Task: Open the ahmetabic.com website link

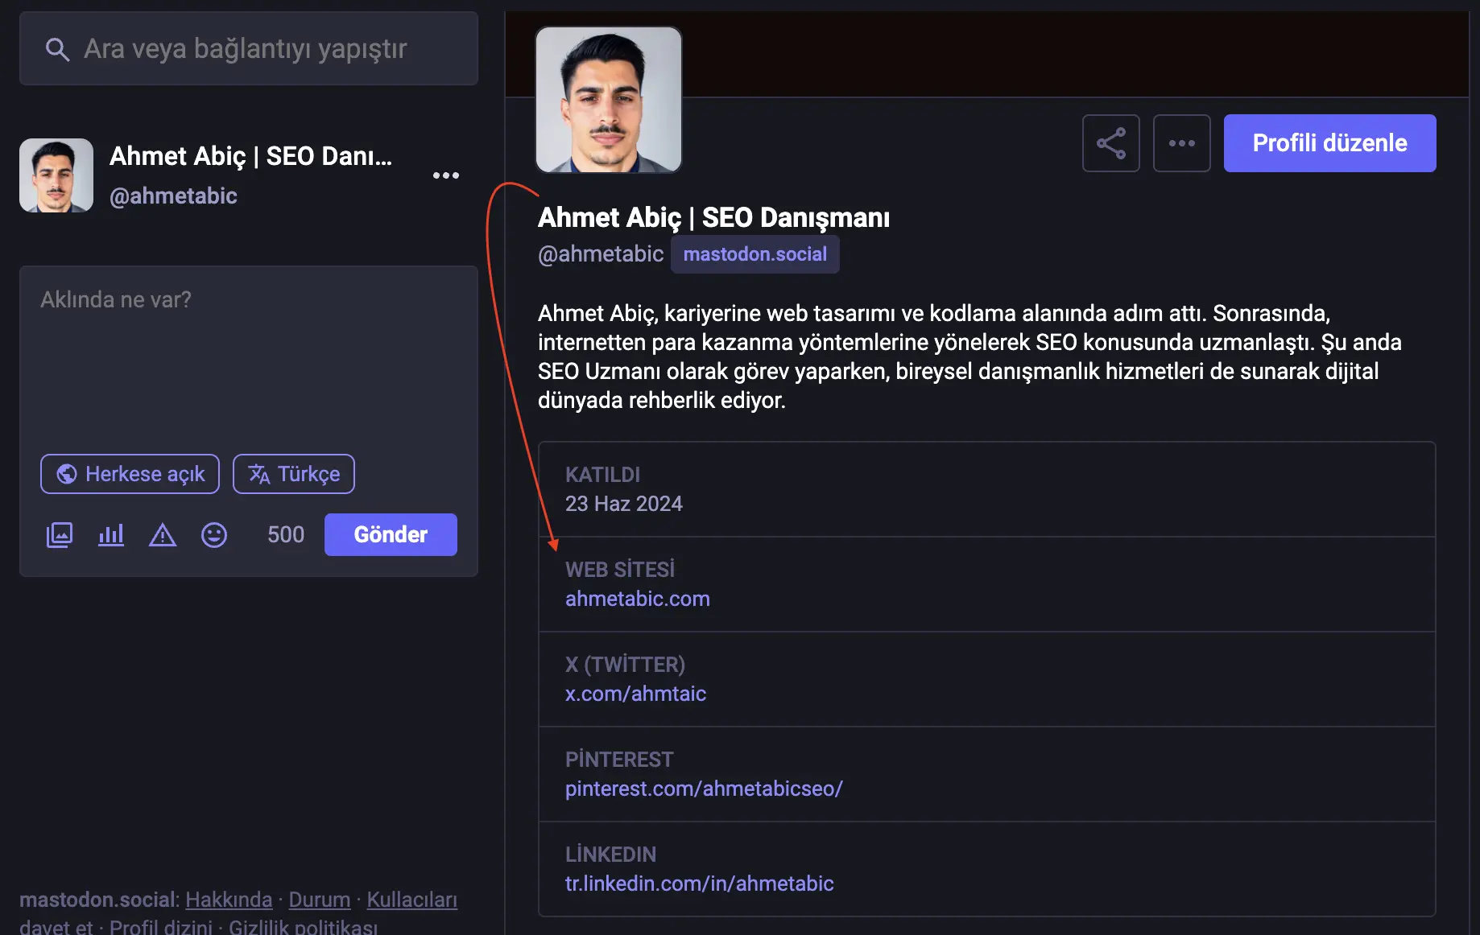Action: (x=638, y=599)
